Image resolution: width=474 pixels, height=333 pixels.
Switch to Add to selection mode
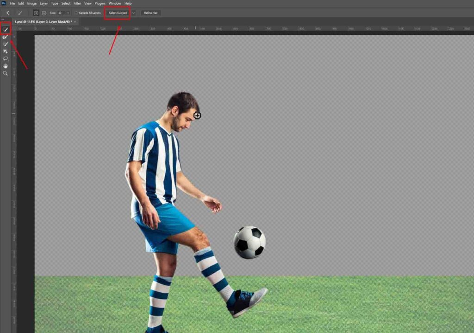[x=36, y=13]
